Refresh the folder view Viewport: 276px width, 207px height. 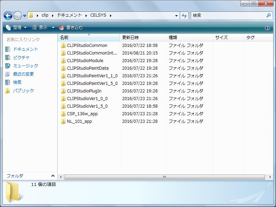[x=184, y=16]
